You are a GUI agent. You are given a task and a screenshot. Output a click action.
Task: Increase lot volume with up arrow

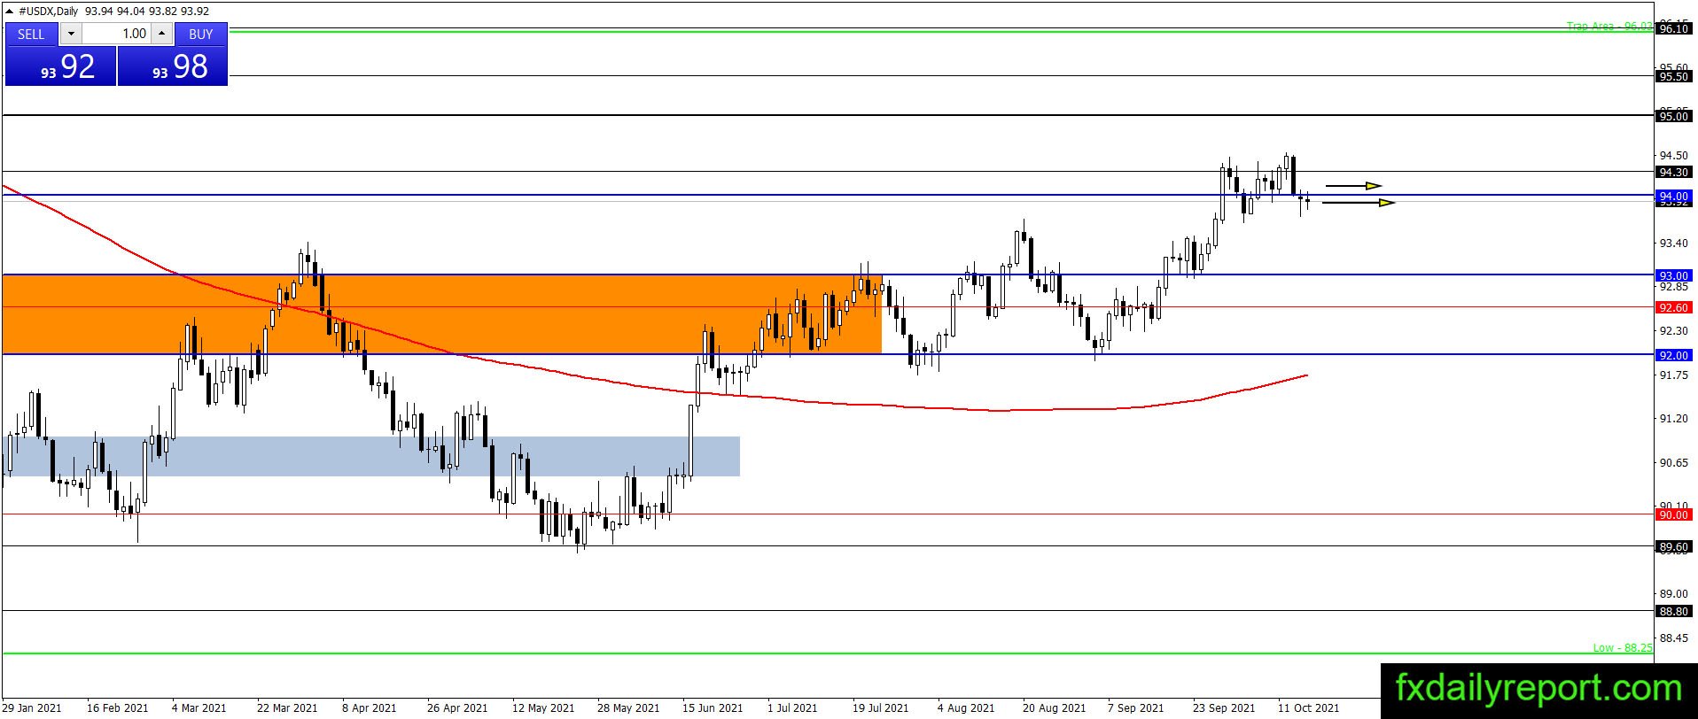161,34
